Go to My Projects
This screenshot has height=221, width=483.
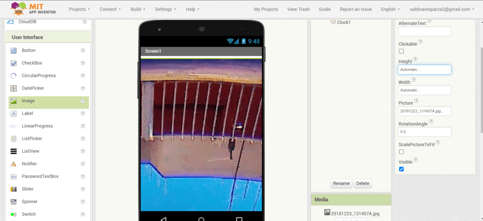click(x=266, y=9)
